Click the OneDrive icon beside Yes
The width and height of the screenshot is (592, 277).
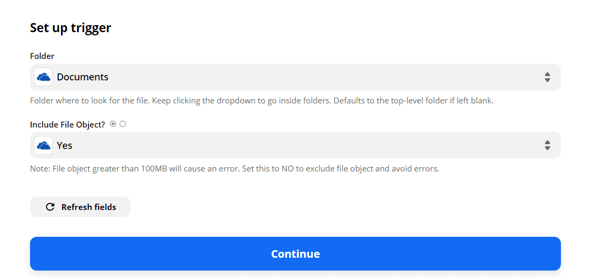[43, 145]
